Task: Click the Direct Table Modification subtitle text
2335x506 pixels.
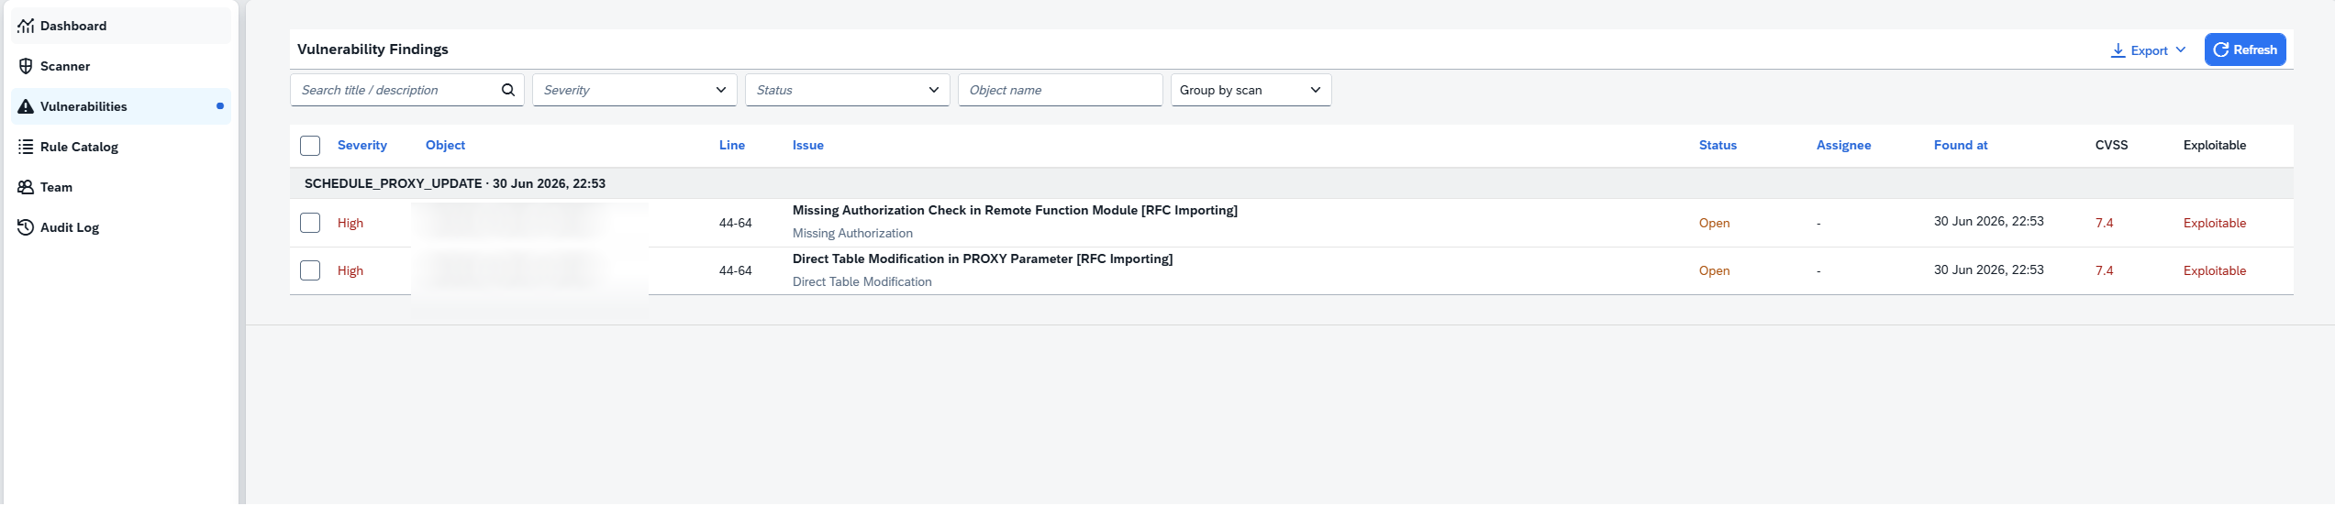Action: [x=862, y=281]
